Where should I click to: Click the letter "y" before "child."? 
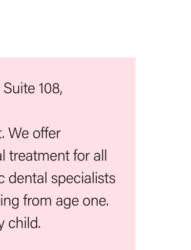(1, 226)
